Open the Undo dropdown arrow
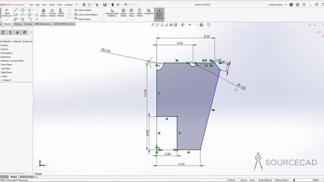This screenshot has height=182, width=324. (129, 5)
